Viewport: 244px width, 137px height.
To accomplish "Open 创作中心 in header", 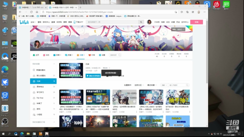I will [x=185, y=22].
